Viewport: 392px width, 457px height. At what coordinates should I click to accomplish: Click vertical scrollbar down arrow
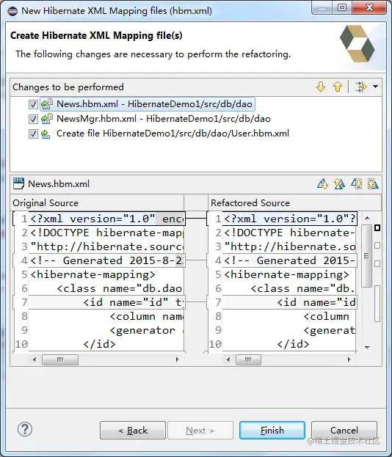pyautogui.click(x=368, y=348)
